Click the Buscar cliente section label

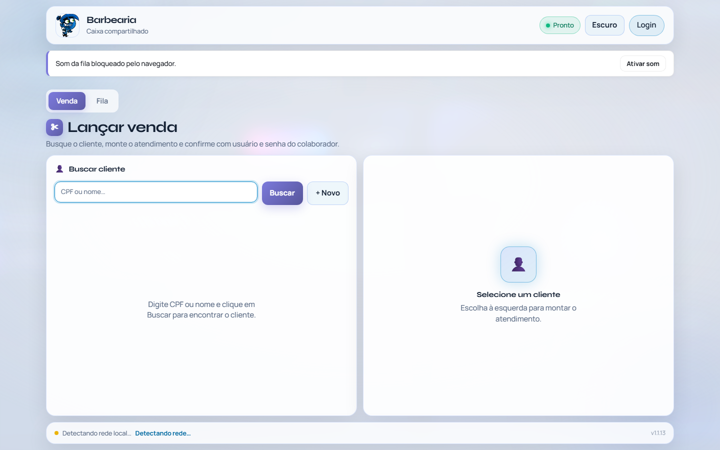97,169
